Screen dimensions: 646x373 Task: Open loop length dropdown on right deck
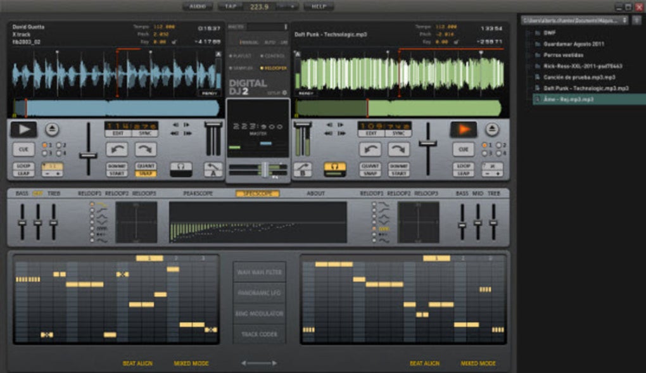[492, 166]
